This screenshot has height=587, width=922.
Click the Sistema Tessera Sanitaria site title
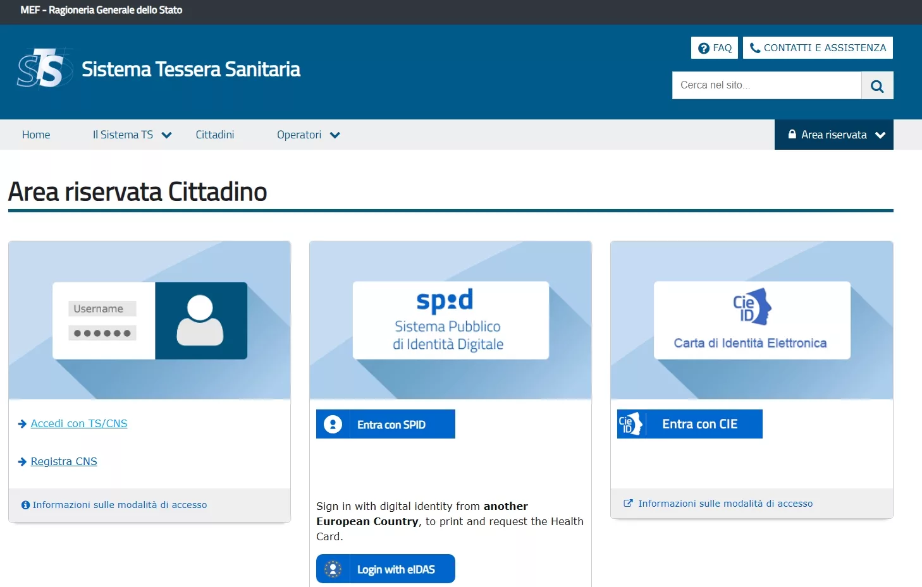coord(191,69)
